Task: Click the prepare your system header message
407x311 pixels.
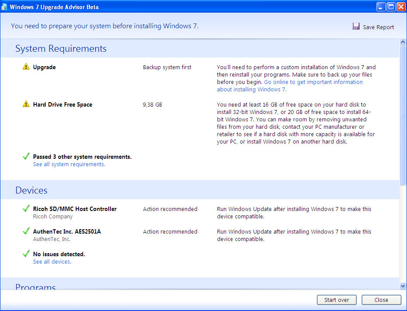Action: tap(105, 26)
